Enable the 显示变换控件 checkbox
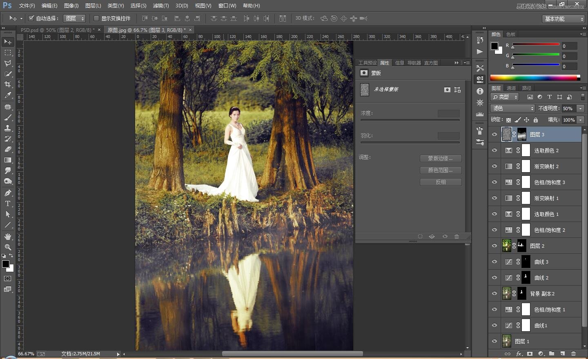588x359 pixels. 96,18
